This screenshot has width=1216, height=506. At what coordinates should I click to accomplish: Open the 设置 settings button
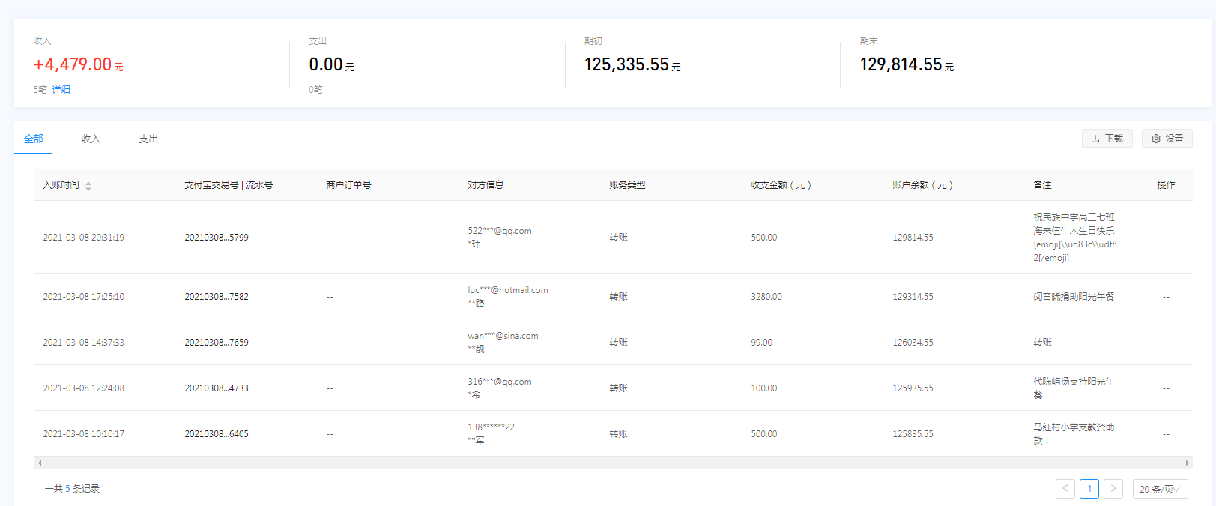pyautogui.click(x=1167, y=139)
